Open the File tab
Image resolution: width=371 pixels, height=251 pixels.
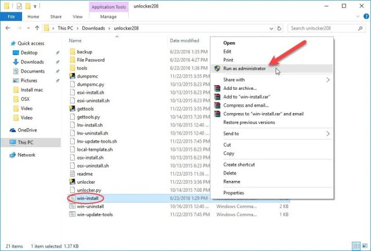coord(11,17)
